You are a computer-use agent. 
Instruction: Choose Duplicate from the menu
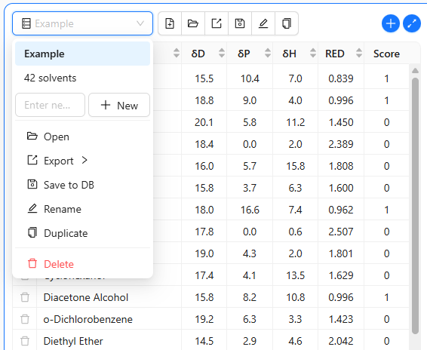[x=82, y=233]
